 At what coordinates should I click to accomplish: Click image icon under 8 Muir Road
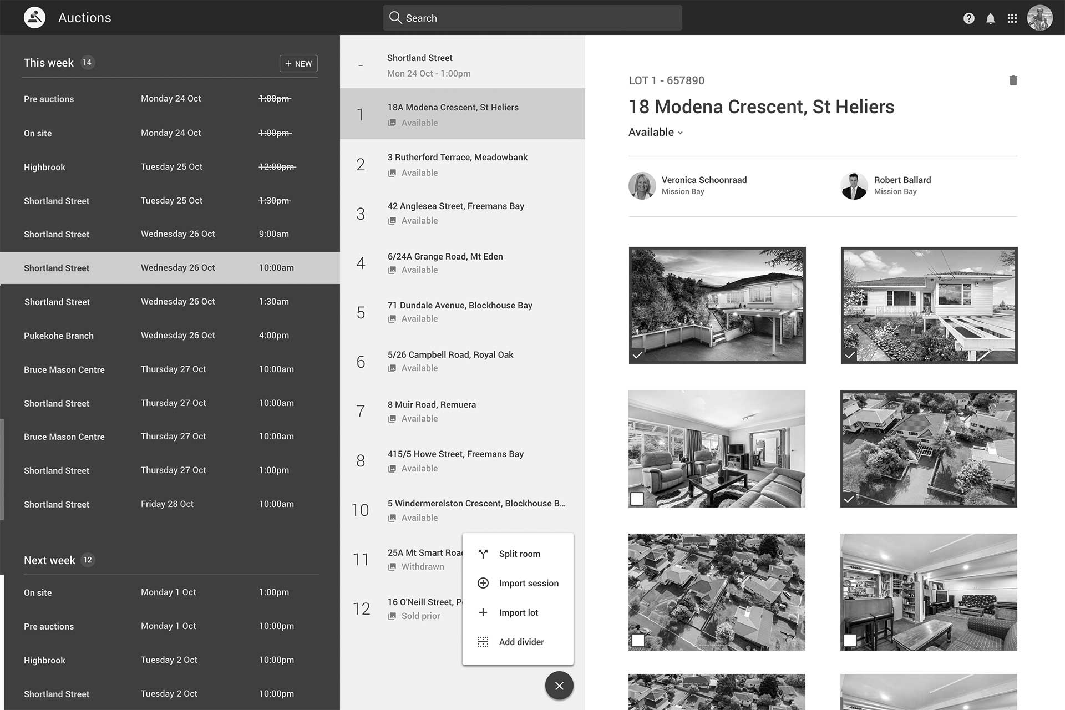pos(392,419)
